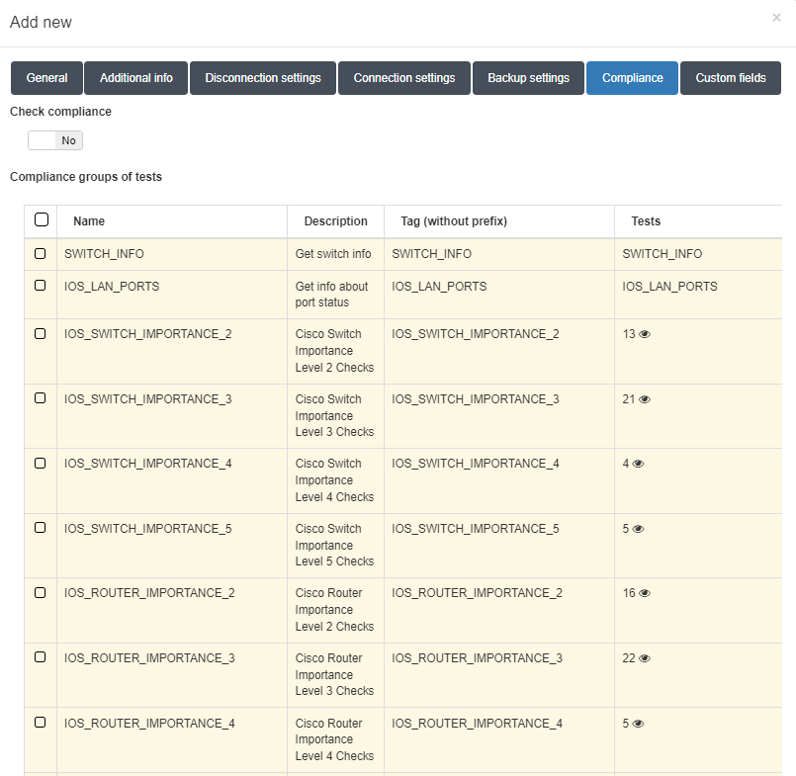Viewport: 796px width, 776px height.
Task: Click IOS_LAN_PORTS in the Tests column
Action: pyautogui.click(x=669, y=287)
